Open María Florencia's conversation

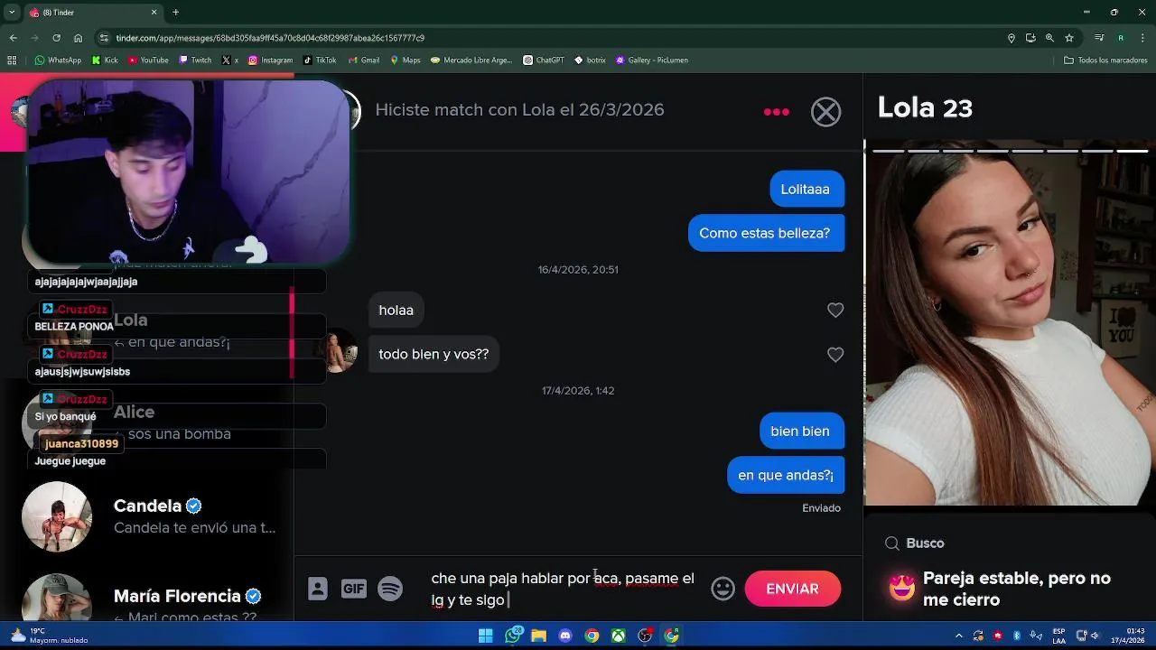point(147,598)
